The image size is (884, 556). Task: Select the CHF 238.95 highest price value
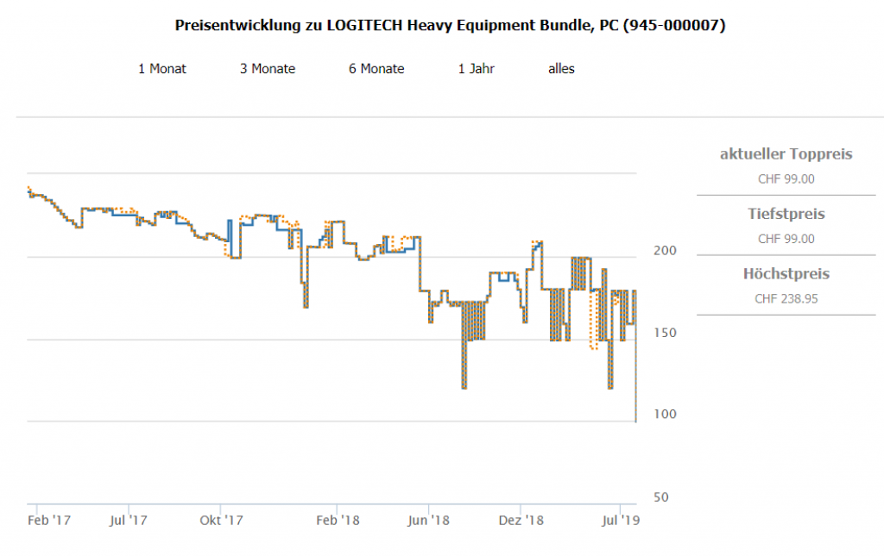pyautogui.click(x=786, y=299)
